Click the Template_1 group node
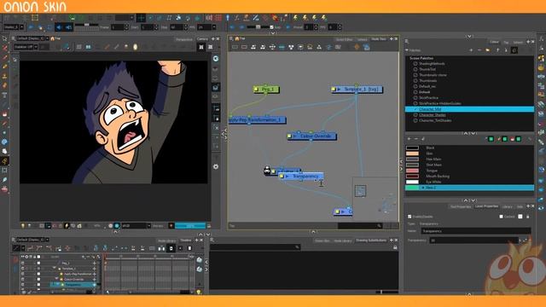Viewport: 546px width, 307px height. click(x=357, y=90)
